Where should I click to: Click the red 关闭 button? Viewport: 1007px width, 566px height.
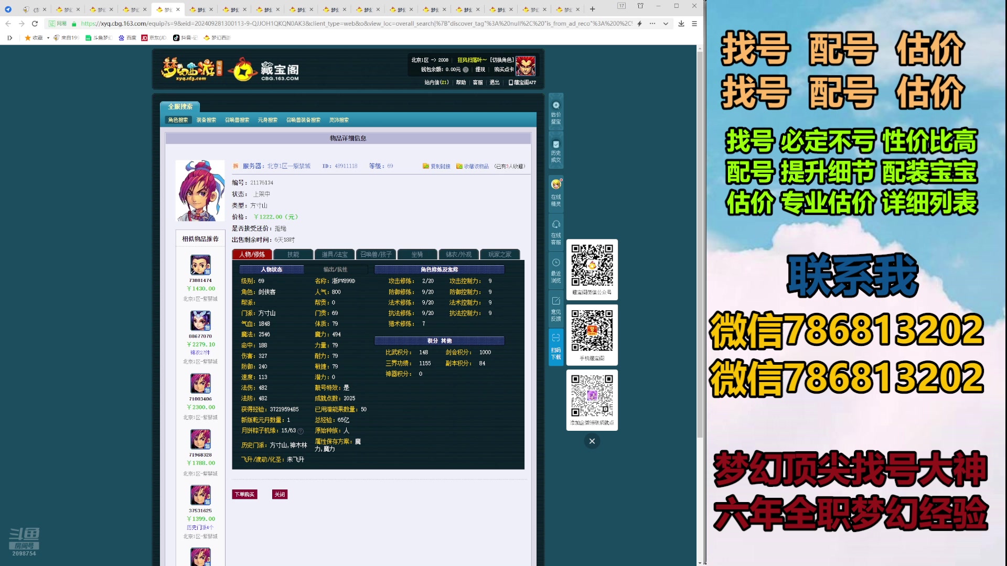point(280,495)
